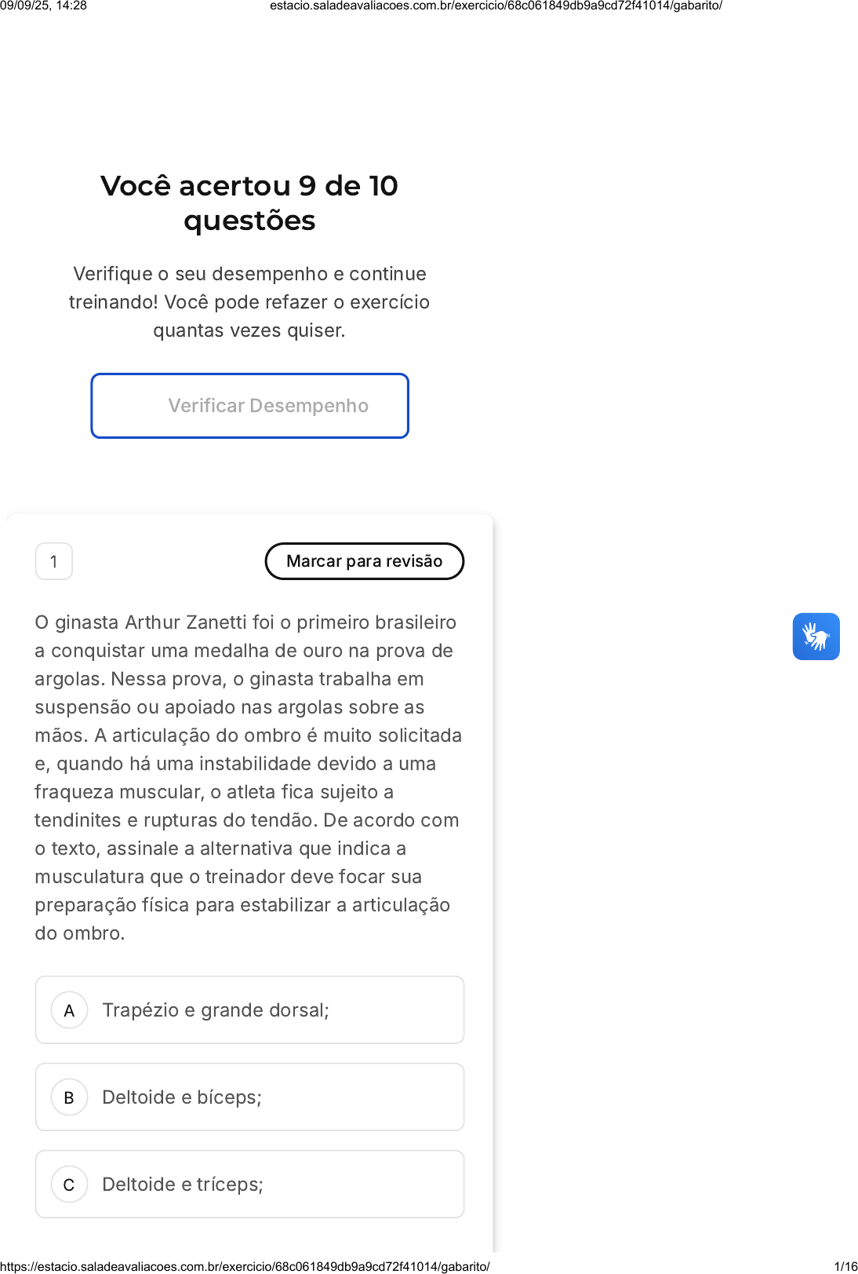Select the question number 1 badge

[54, 561]
